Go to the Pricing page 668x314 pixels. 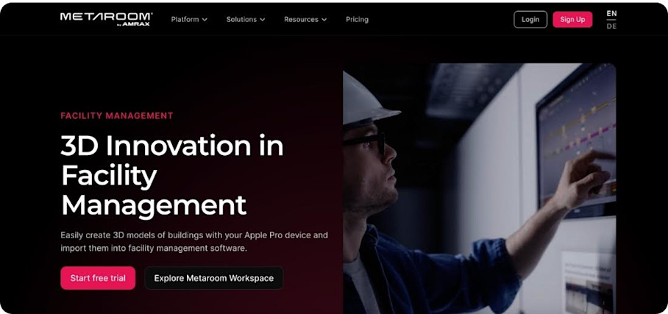point(357,19)
